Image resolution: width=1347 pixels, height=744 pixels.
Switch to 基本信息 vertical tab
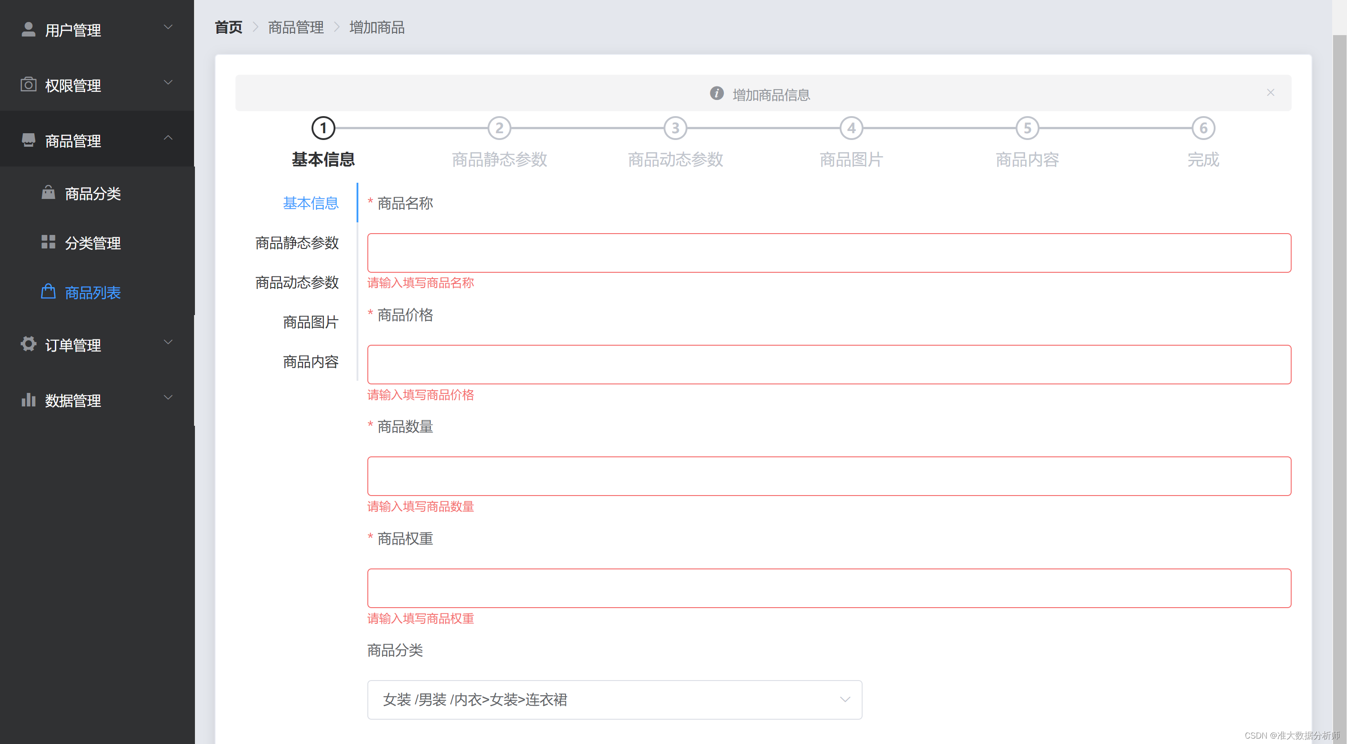pyautogui.click(x=311, y=203)
